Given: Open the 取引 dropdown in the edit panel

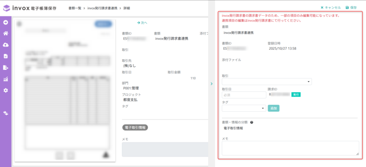Looking at the screenshot, I should click(x=267, y=82).
